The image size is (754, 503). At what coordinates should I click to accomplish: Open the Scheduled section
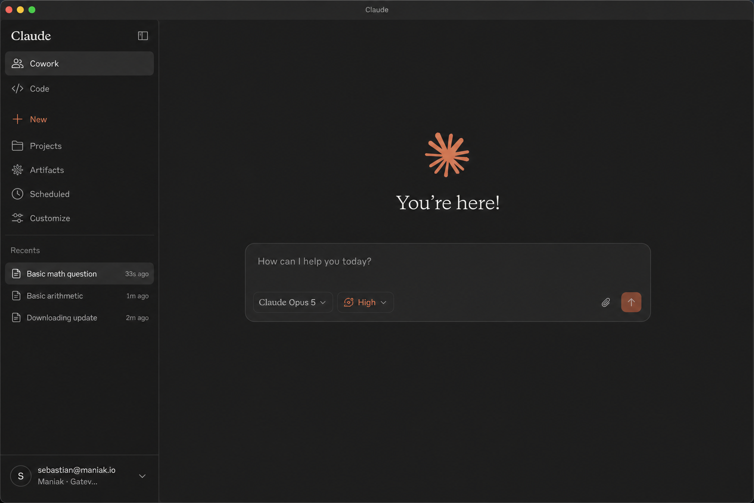click(x=80, y=194)
